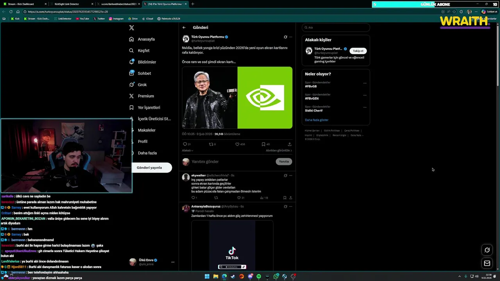Repost skywalker's reply
This screenshot has height=281, width=500.
pyautogui.click(x=216, y=198)
